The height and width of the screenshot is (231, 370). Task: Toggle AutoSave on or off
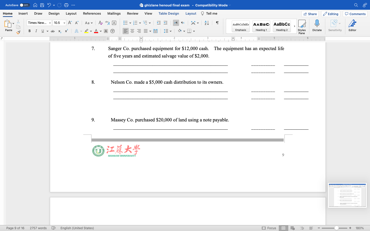25,5
